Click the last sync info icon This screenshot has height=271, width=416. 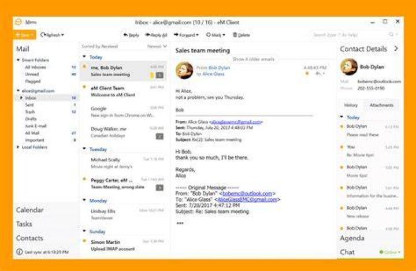tap(20, 251)
